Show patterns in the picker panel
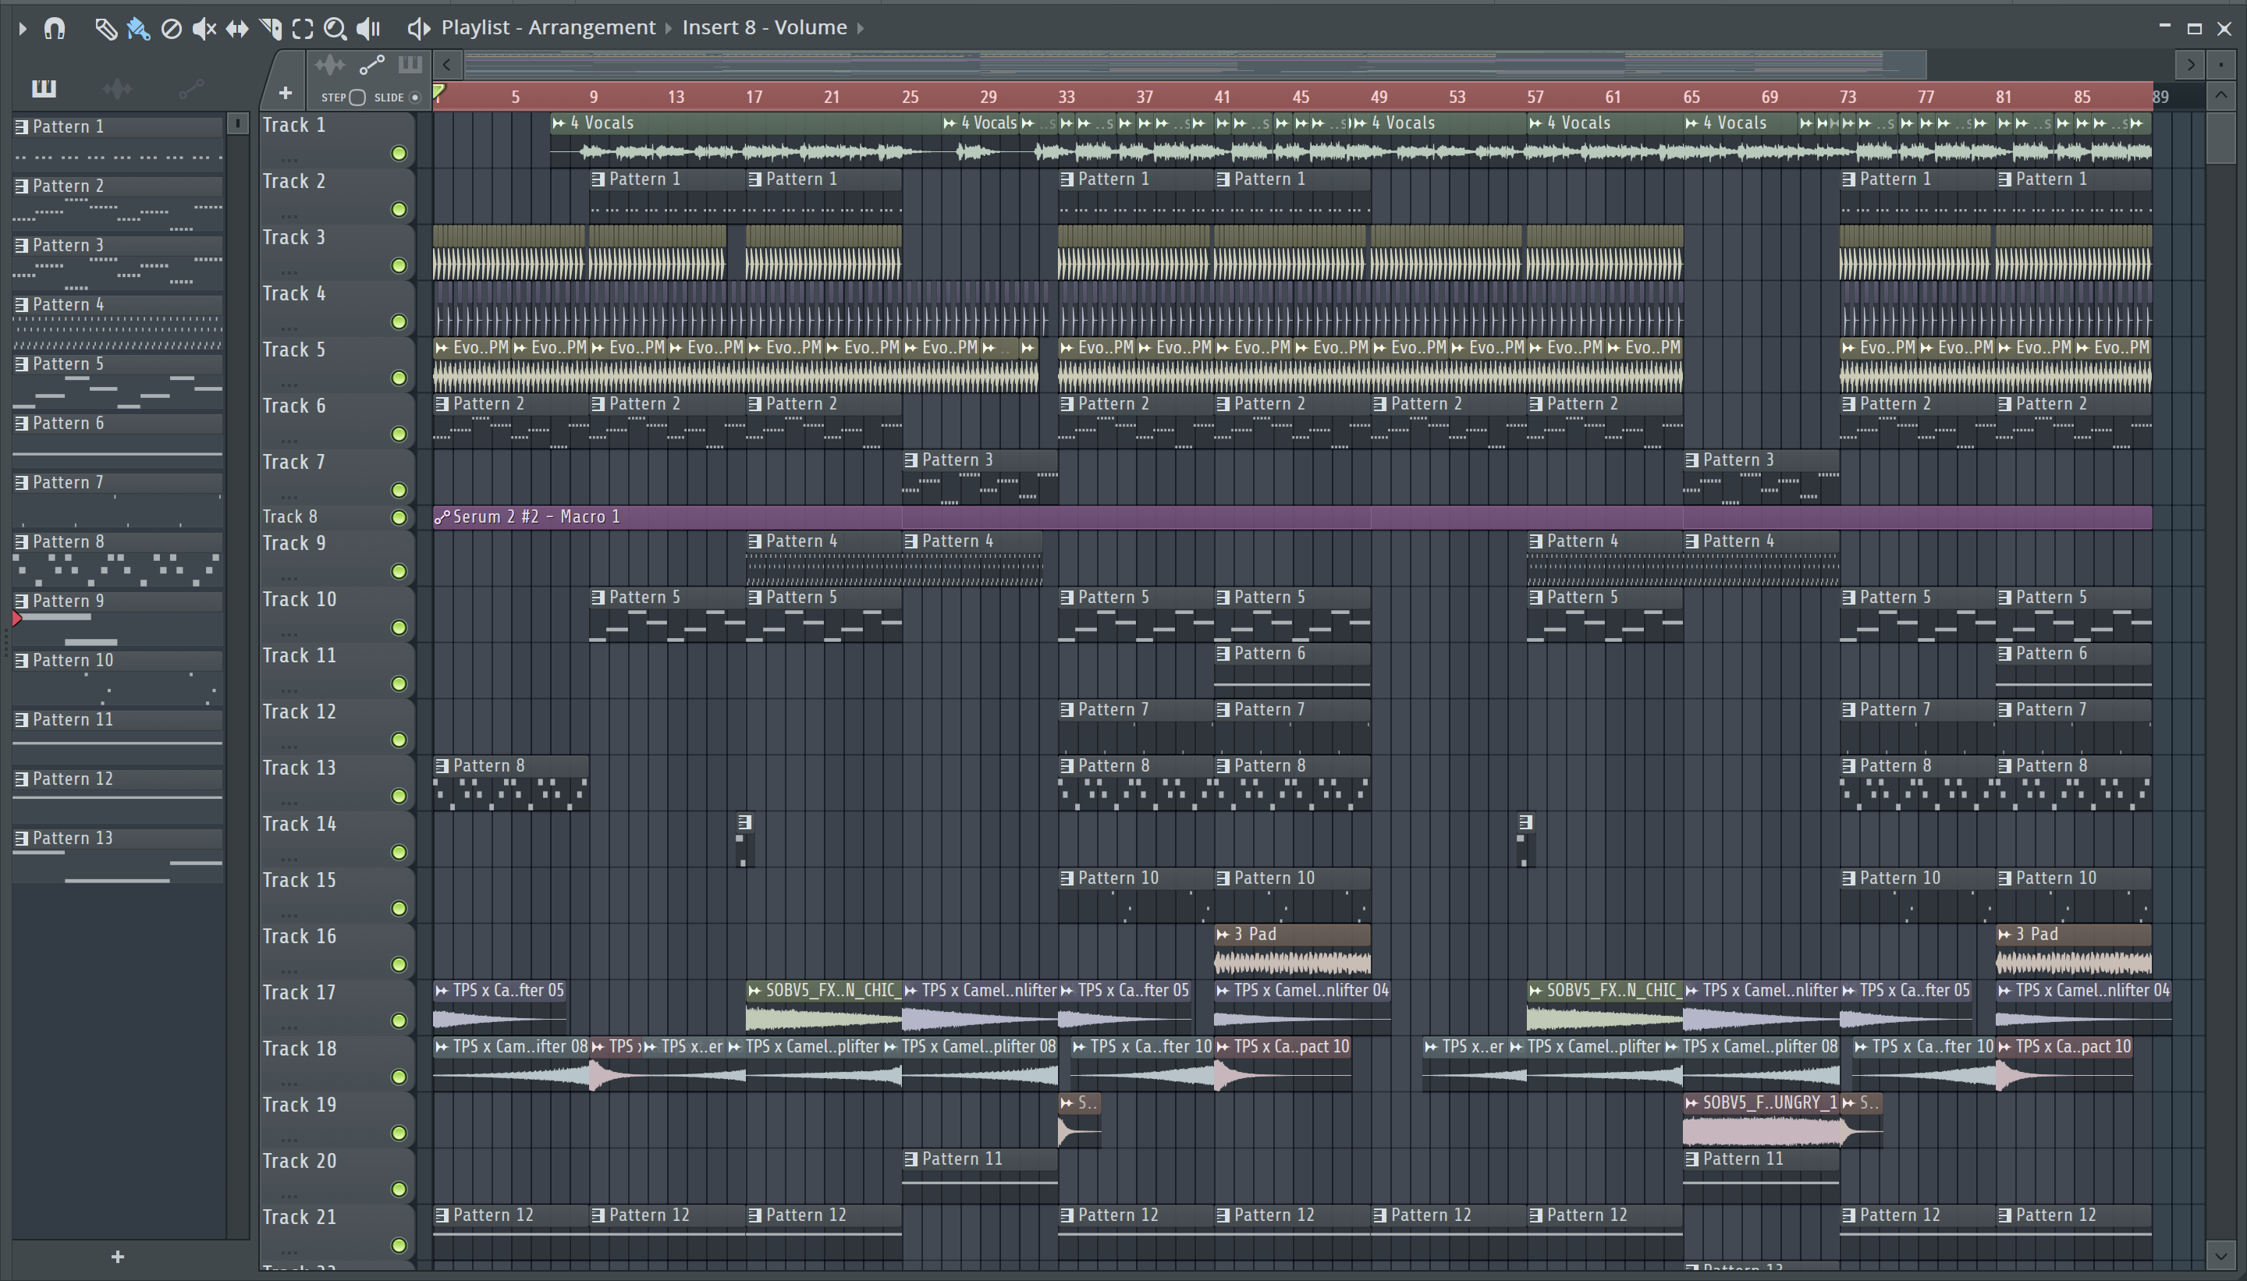 43,88
